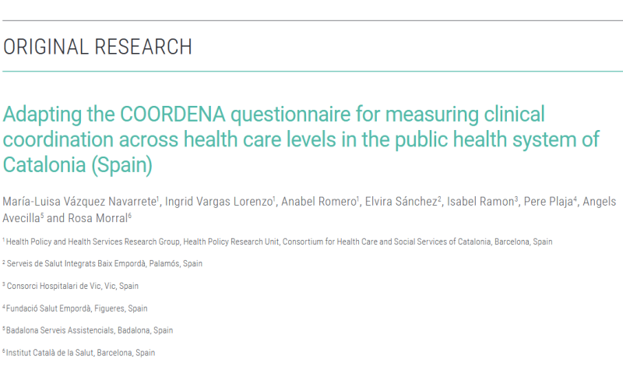Screen dimensions: 623x370
Task: Click affiliation Consorci Hospitalari de Vic
Action: pos(72,286)
